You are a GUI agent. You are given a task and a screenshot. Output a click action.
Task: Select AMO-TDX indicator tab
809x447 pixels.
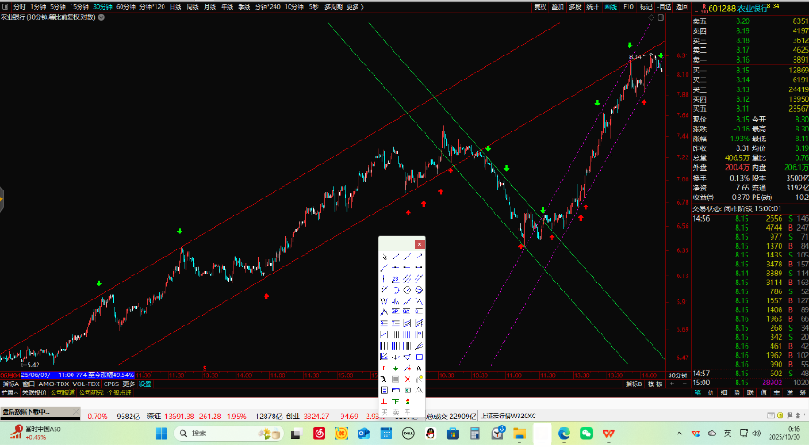[54, 384]
